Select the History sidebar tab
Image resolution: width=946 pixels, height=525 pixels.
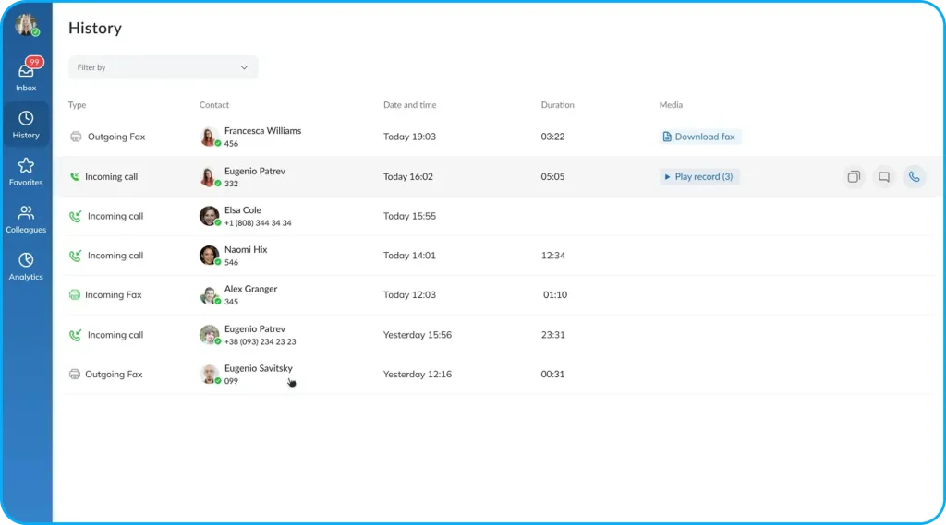click(26, 124)
